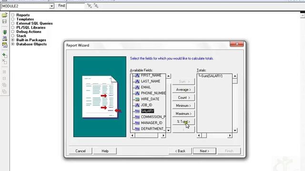Expand the Built-in Packages node
This screenshot has height=171, width=305.
[13, 40]
